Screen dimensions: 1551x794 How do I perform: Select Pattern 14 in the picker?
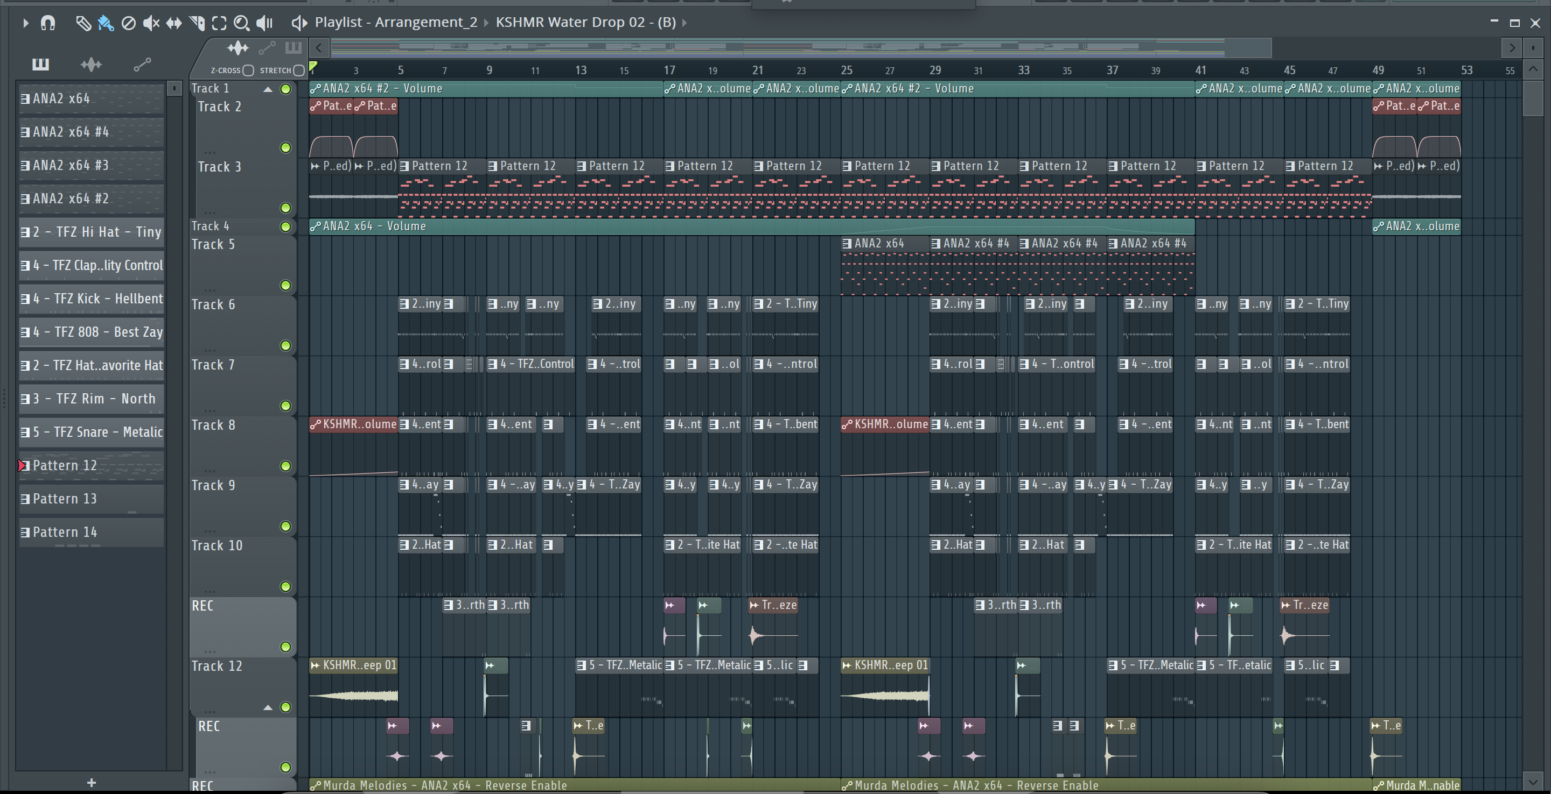pos(92,531)
